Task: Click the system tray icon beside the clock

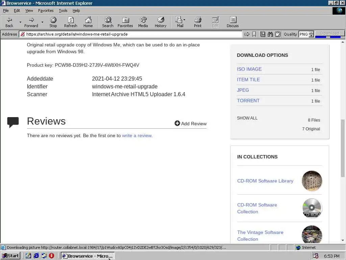Action: (x=316, y=256)
